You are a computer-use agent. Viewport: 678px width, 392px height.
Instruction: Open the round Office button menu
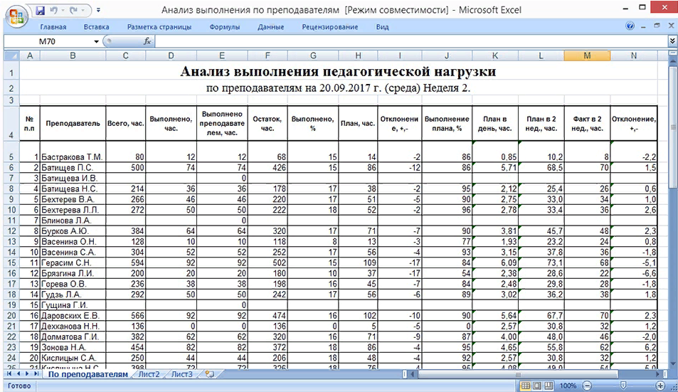pyautogui.click(x=16, y=16)
